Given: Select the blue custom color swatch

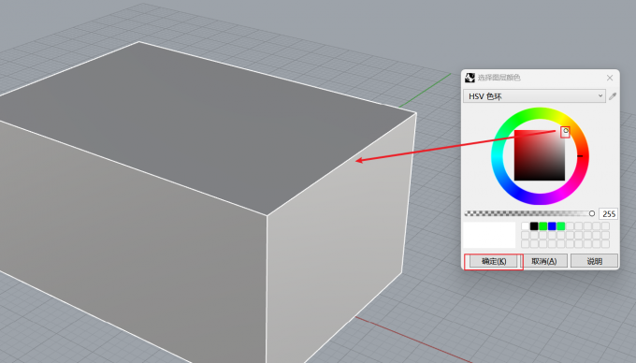Looking at the screenshot, I should click(552, 225).
